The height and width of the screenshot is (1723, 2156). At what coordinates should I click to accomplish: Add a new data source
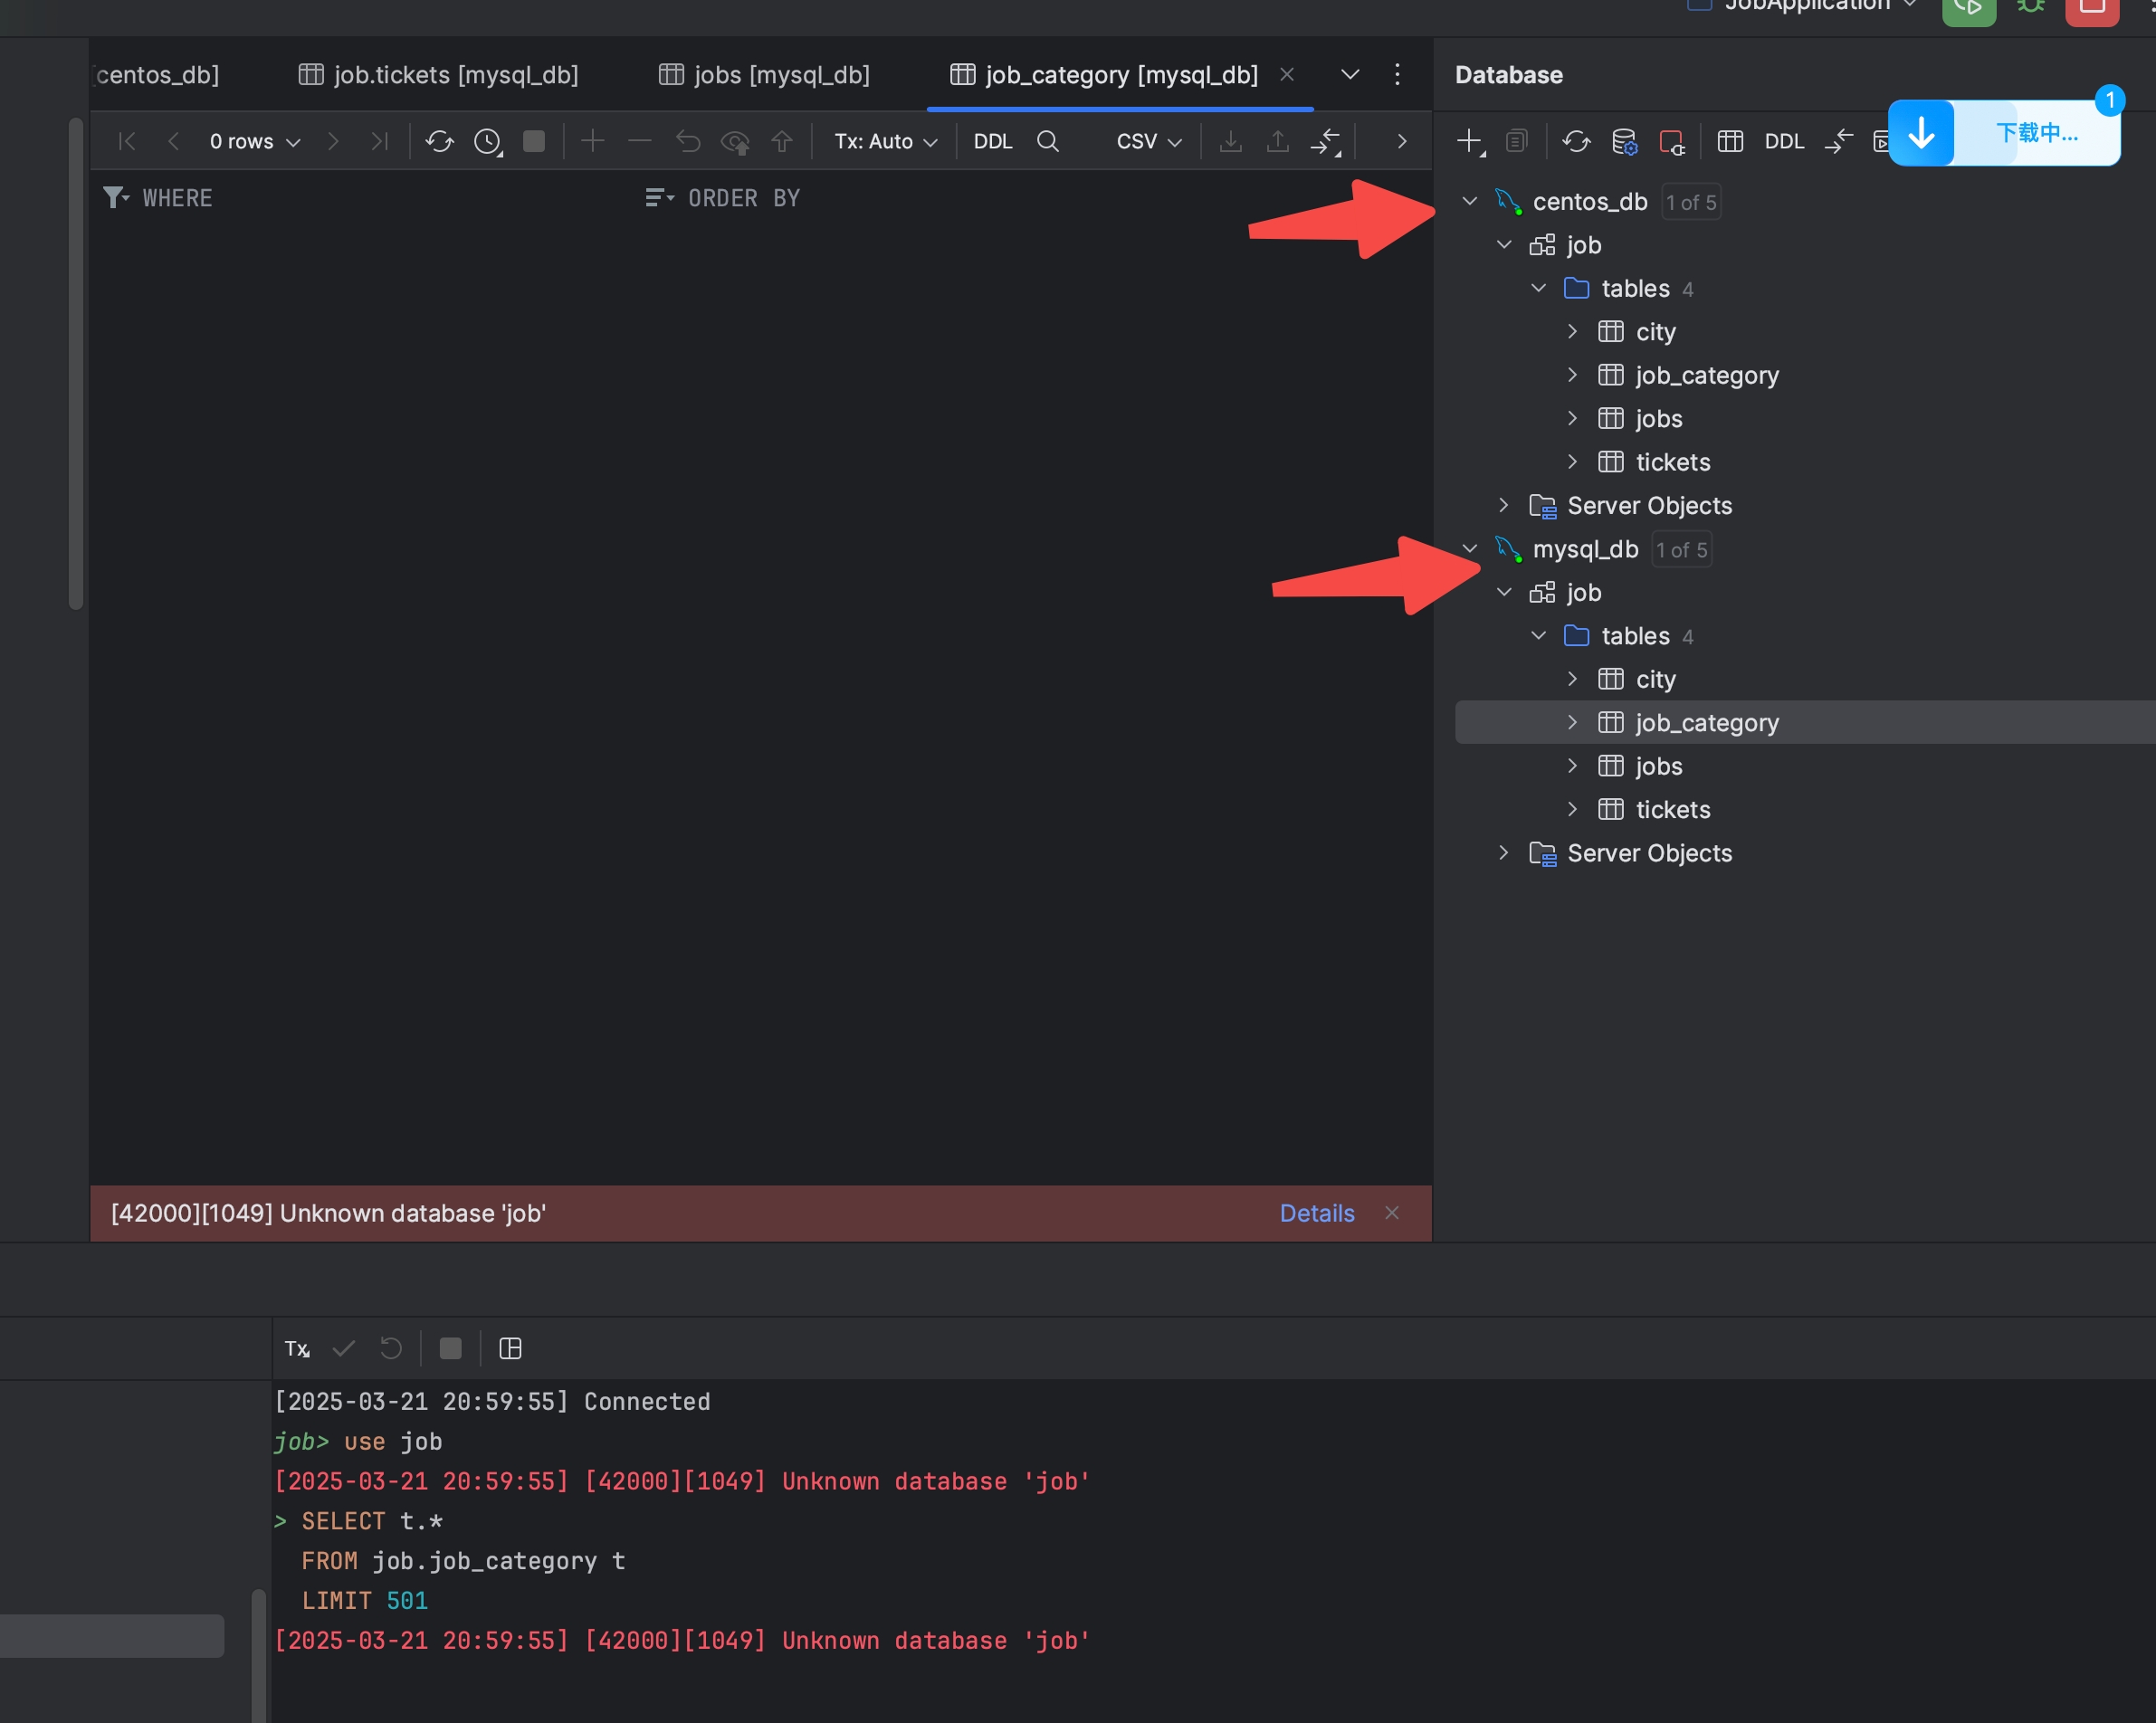[x=1471, y=141]
